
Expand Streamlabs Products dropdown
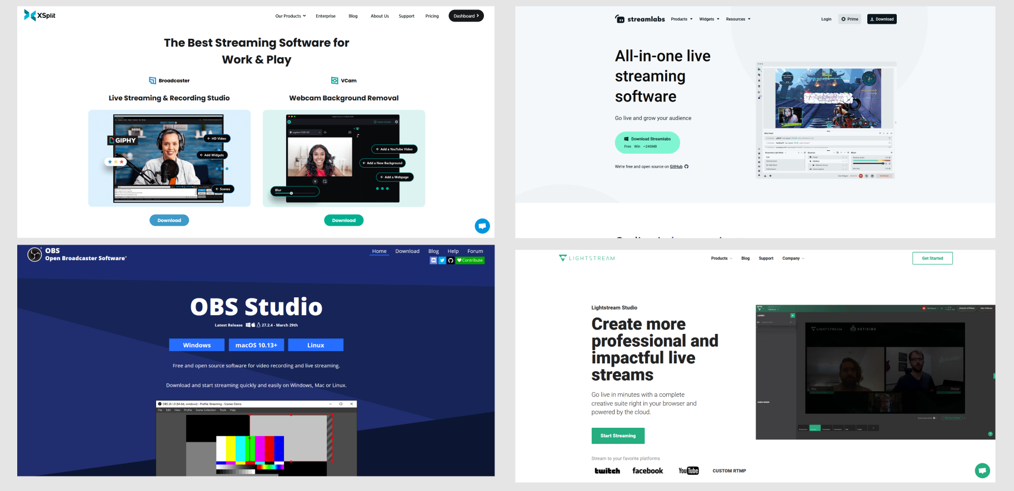point(682,19)
